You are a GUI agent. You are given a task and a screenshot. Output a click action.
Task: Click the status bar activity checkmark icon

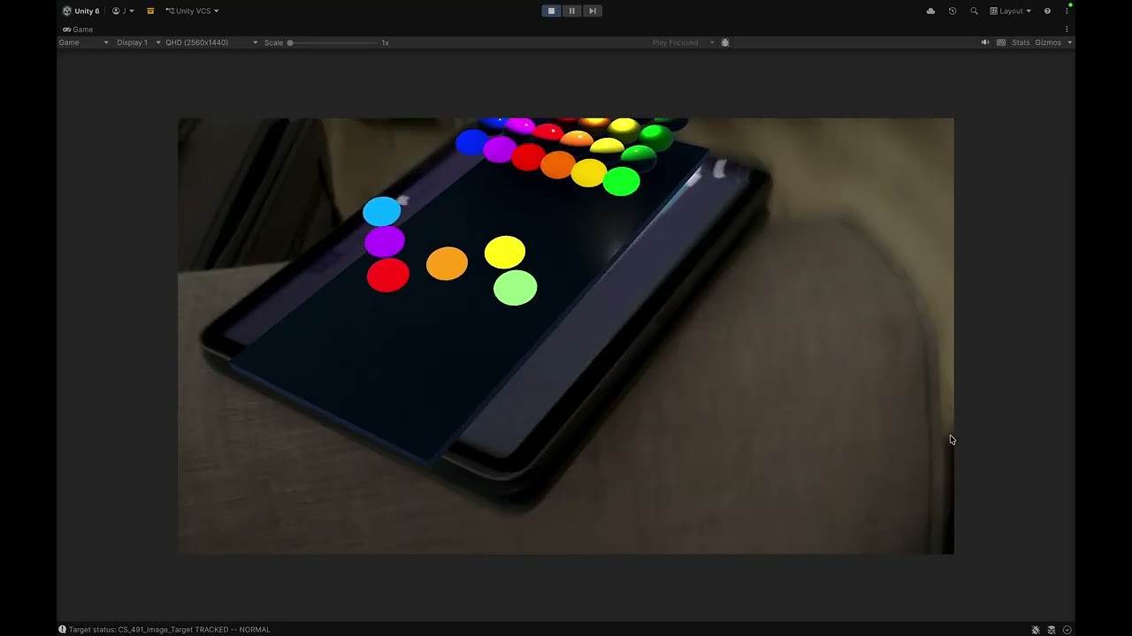pos(1067,630)
